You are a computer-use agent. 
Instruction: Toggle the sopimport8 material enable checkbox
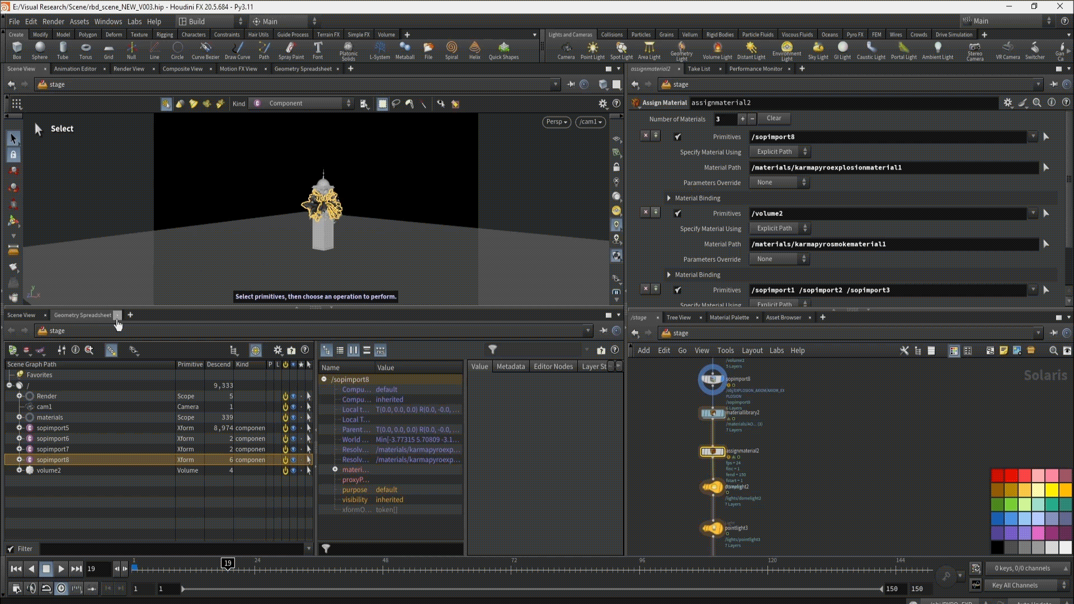[x=677, y=137]
